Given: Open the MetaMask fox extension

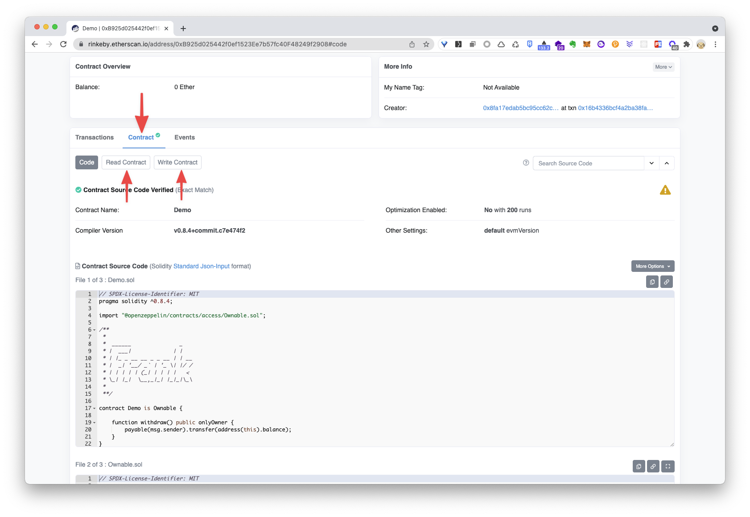Looking at the screenshot, I should [587, 44].
